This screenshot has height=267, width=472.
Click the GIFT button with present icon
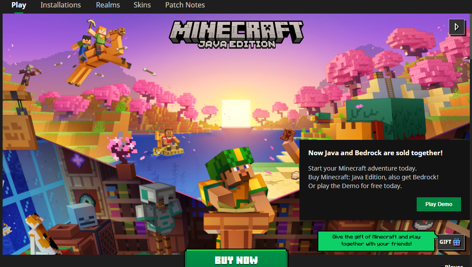(x=450, y=242)
